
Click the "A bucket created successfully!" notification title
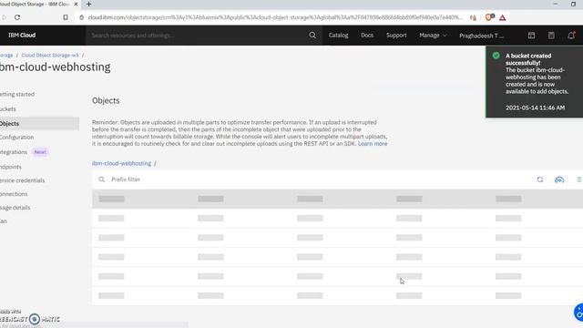[528, 59]
